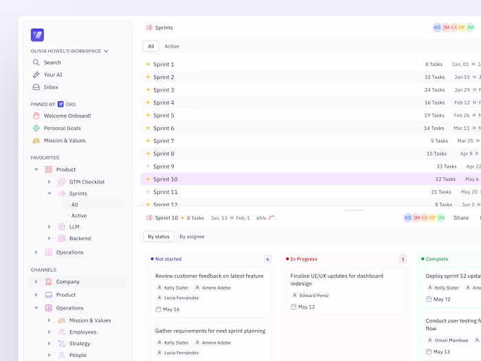
Task: Open Welcome Onboard! hand icon
Action: [x=36, y=116]
